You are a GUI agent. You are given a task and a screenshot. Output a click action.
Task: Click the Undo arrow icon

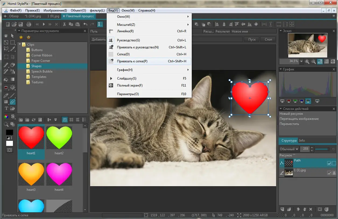(85, 24)
